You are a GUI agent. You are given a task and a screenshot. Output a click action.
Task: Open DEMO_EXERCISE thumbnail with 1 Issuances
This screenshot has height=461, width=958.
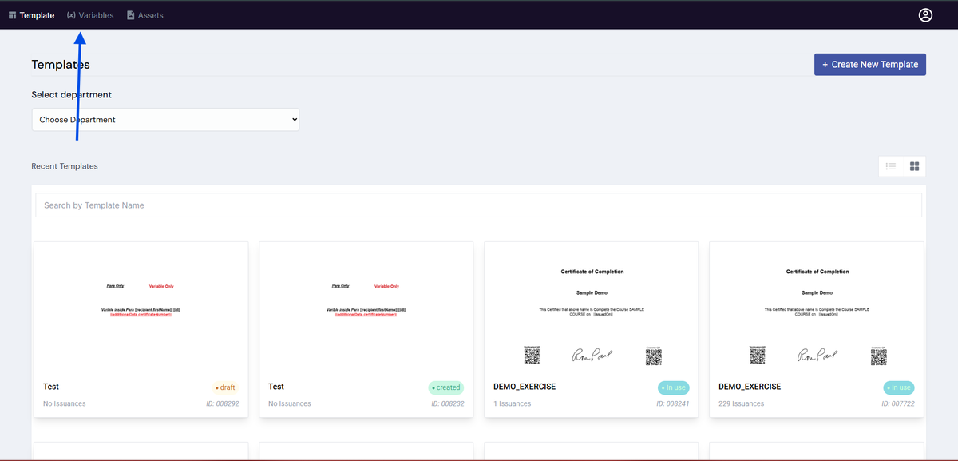[x=591, y=308]
